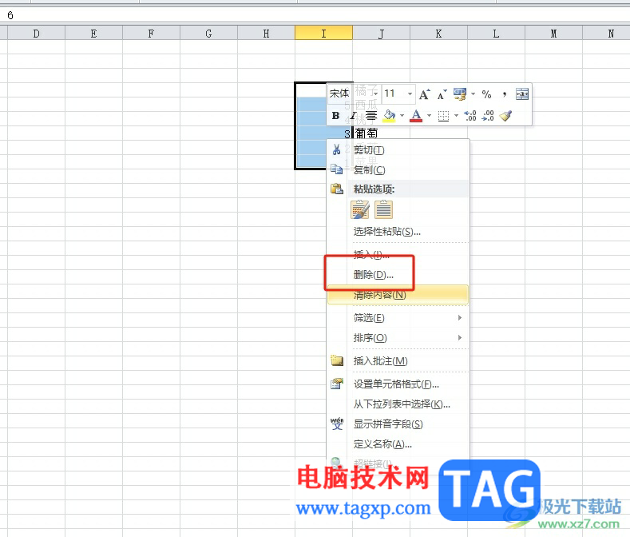Open 设置单元格格式(F)... dialog
Image resolution: width=630 pixels, height=537 pixels.
[x=398, y=384]
